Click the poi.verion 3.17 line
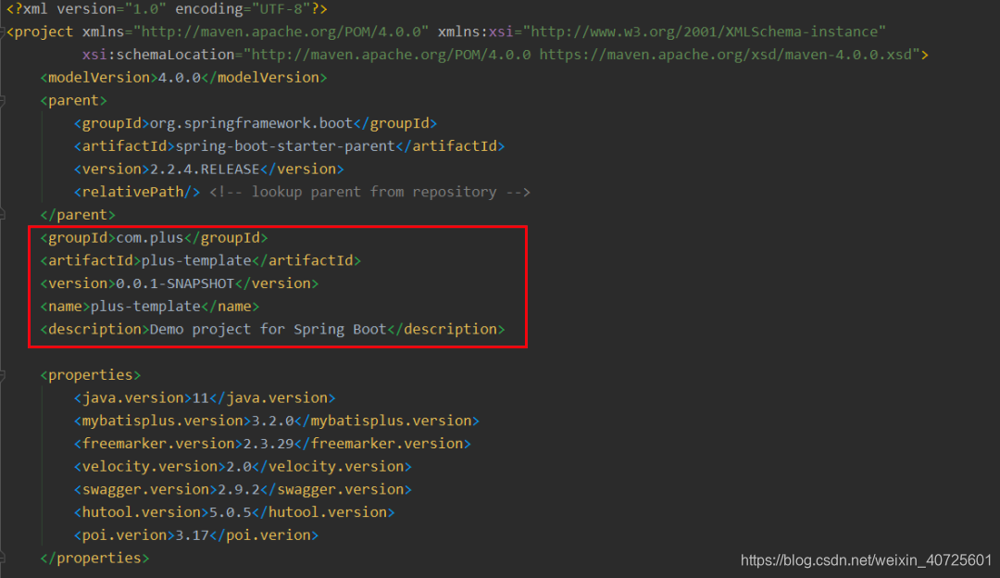 click(x=195, y=536)
